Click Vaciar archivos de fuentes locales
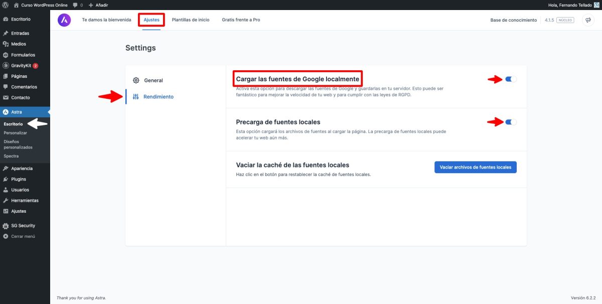Image resolution: width=602 pixels, height=304 pixels. pos(476,167)
